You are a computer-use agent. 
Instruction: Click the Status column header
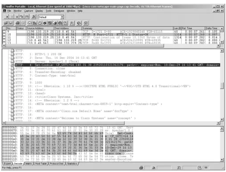(x=21, y=28)
